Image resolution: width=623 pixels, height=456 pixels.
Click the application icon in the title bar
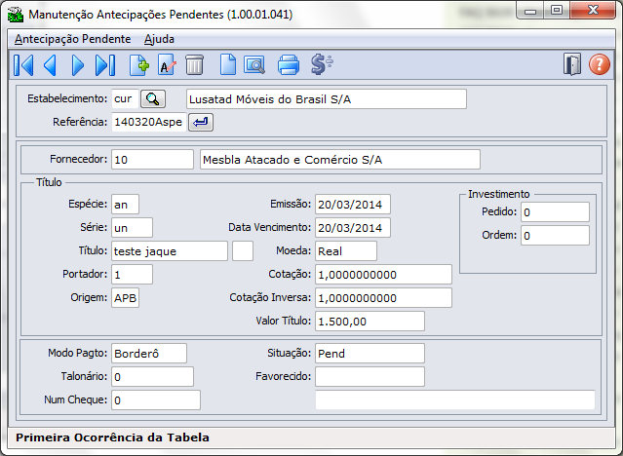[x=16, y=15]
